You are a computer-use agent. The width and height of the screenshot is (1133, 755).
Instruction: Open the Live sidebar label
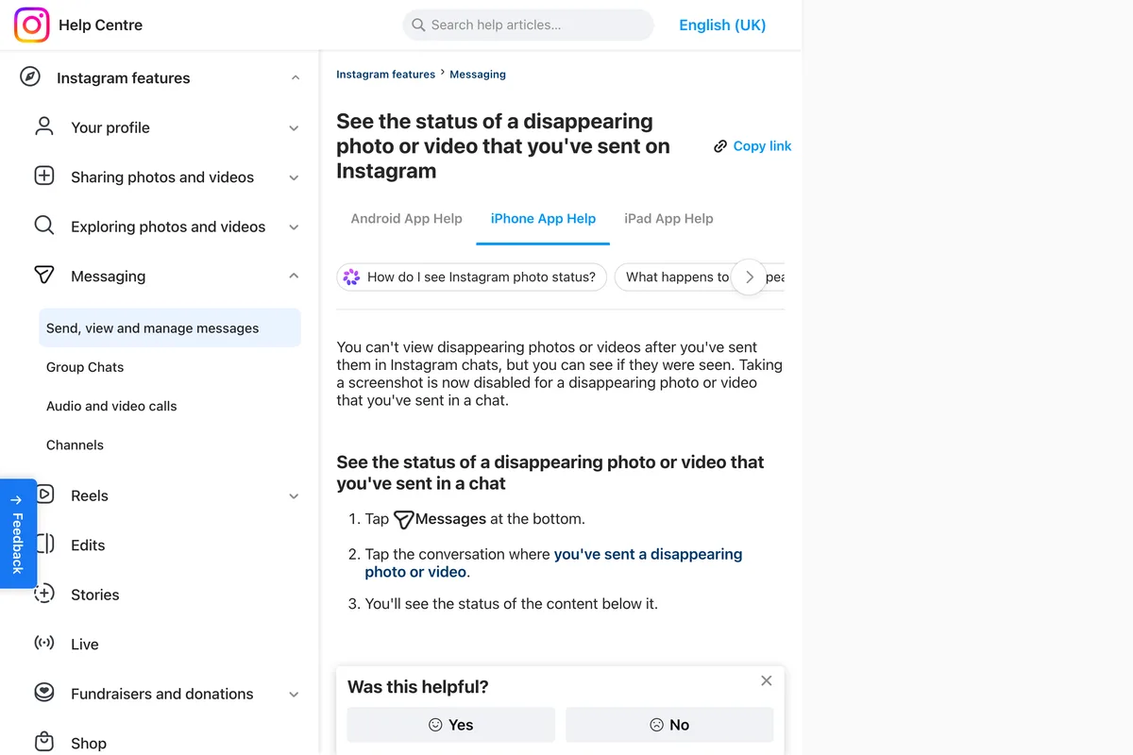pyautogui.click(x=85, y=645)
